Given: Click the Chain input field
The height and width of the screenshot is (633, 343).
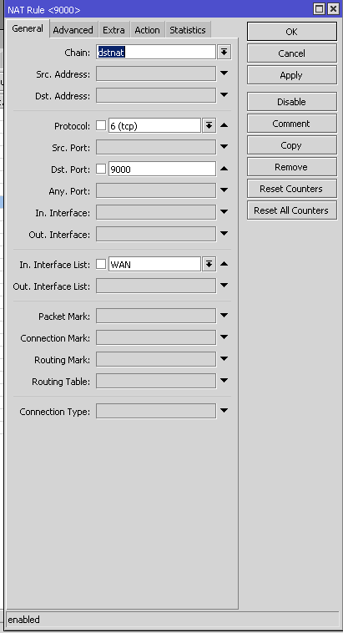Looking at the screenshot, I should [156, 52].
